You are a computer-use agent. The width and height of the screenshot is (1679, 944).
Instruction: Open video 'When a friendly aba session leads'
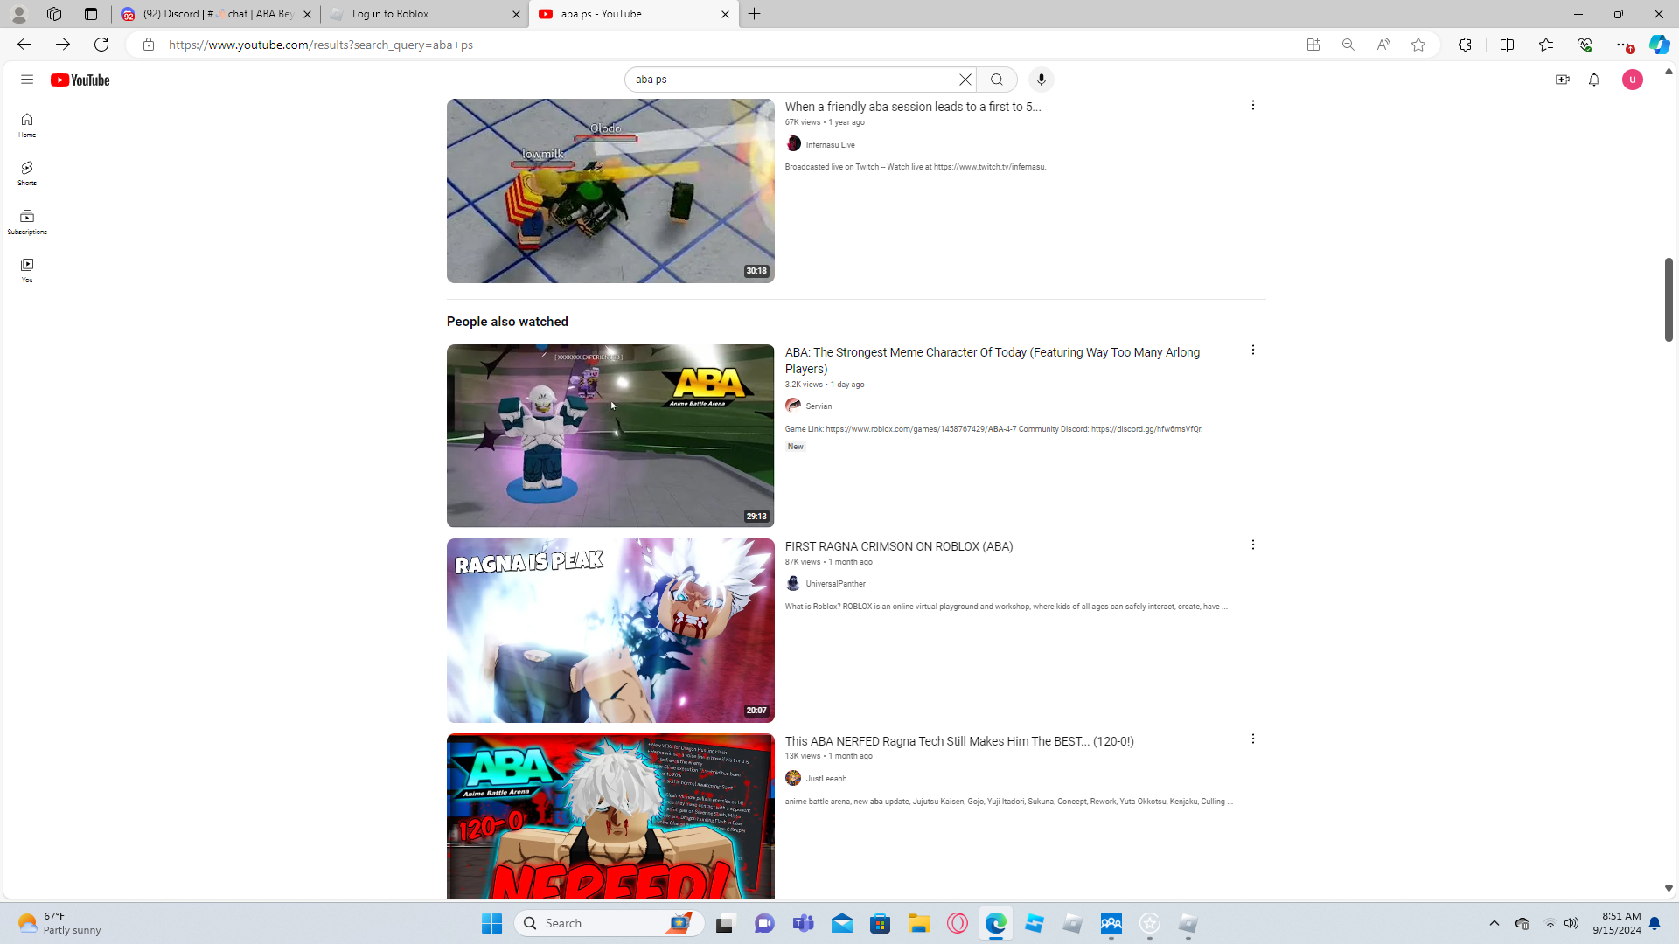click(x=913, y=107)
